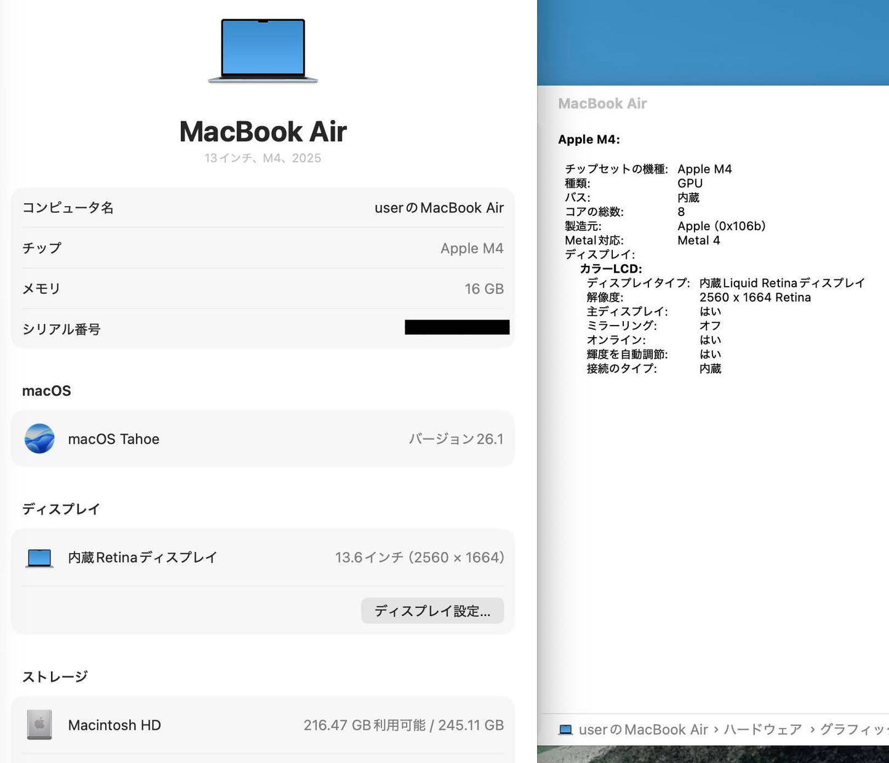Click the 'ディスプレイ:' label in System Information

coord(600,255)
